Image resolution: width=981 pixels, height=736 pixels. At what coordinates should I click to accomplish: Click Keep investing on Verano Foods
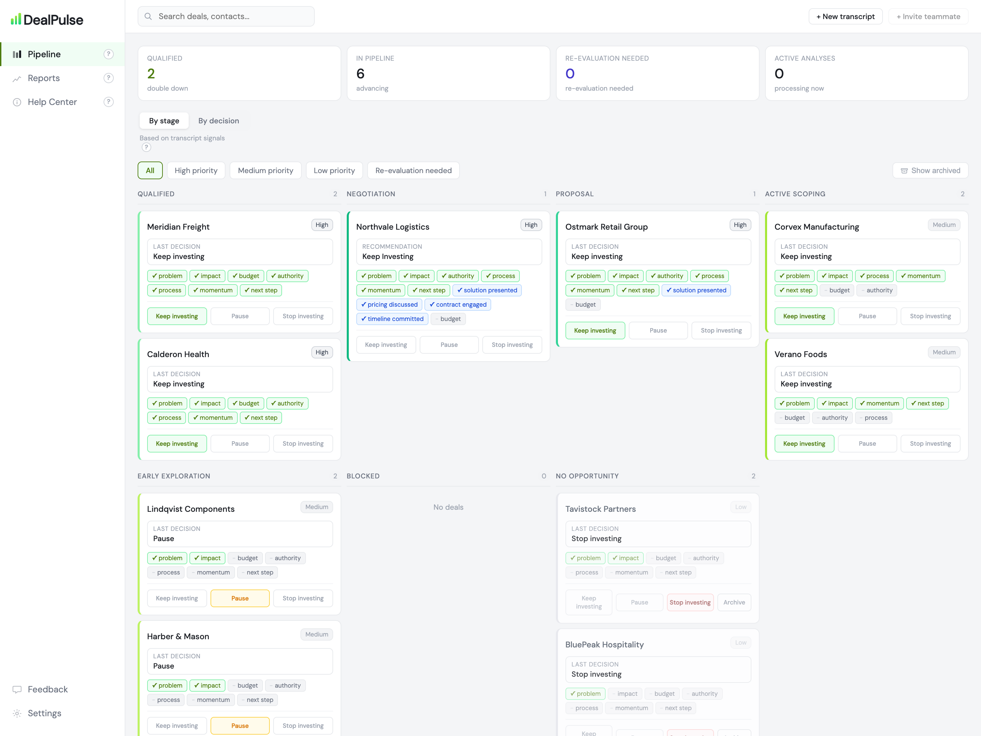coord(804,444)
